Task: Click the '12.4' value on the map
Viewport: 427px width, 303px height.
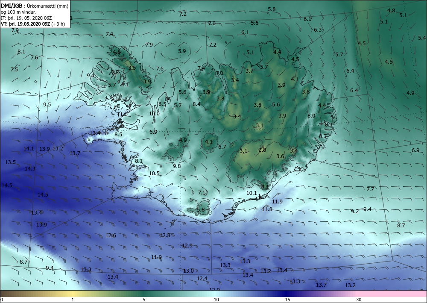Action: click(202, 279)
